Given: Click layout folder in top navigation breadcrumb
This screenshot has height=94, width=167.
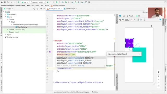Looking at the screenshot, I should [47, 5].
